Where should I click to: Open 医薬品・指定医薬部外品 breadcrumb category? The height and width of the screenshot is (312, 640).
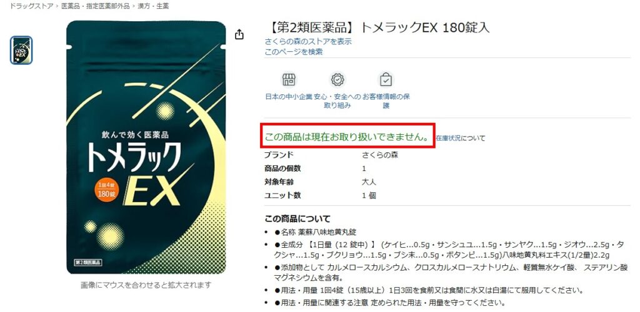(x=96, y=6)
